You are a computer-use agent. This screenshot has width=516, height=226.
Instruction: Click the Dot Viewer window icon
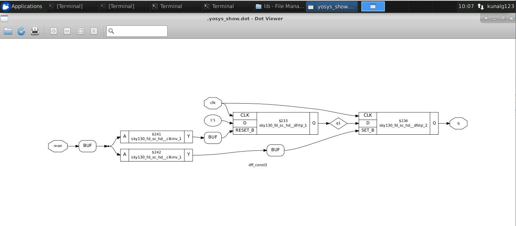coord(4,18)
